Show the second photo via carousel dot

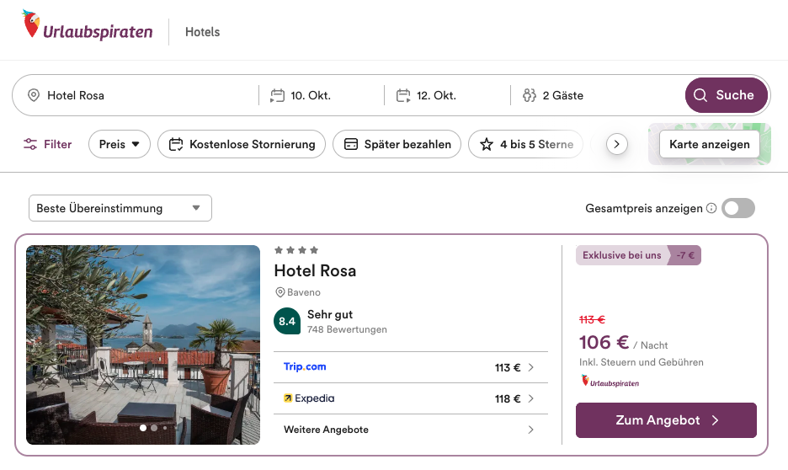154,428
